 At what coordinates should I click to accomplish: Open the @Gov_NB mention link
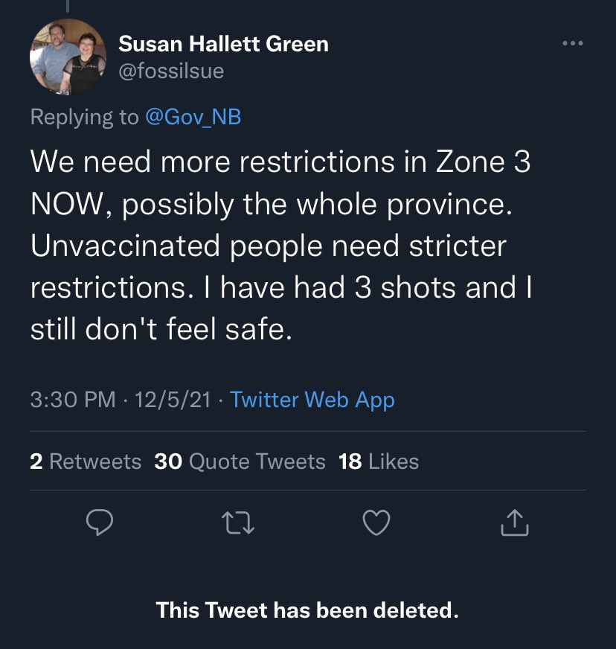(193, 117)
